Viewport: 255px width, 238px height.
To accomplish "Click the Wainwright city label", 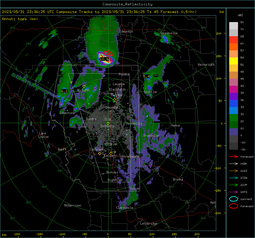I will coord(206,65).
